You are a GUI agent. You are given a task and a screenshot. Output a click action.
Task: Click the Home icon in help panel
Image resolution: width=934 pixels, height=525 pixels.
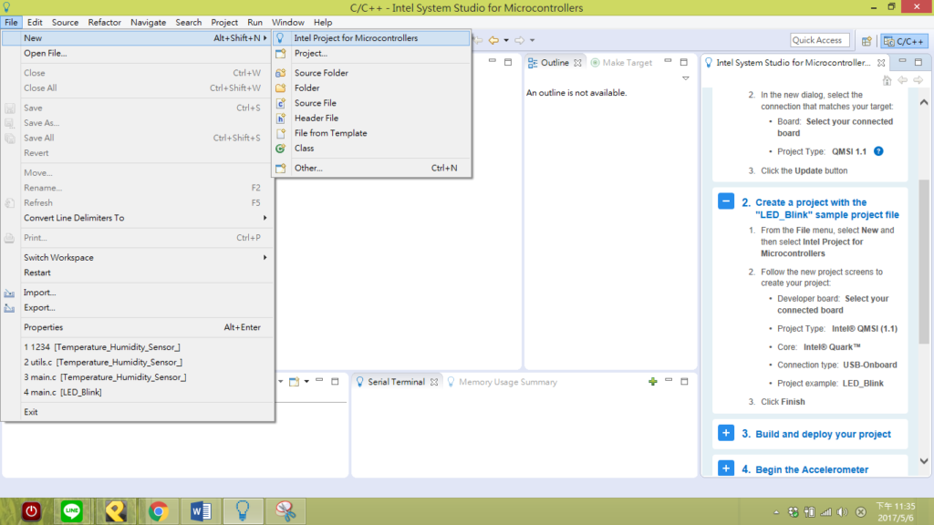point(887,80)
